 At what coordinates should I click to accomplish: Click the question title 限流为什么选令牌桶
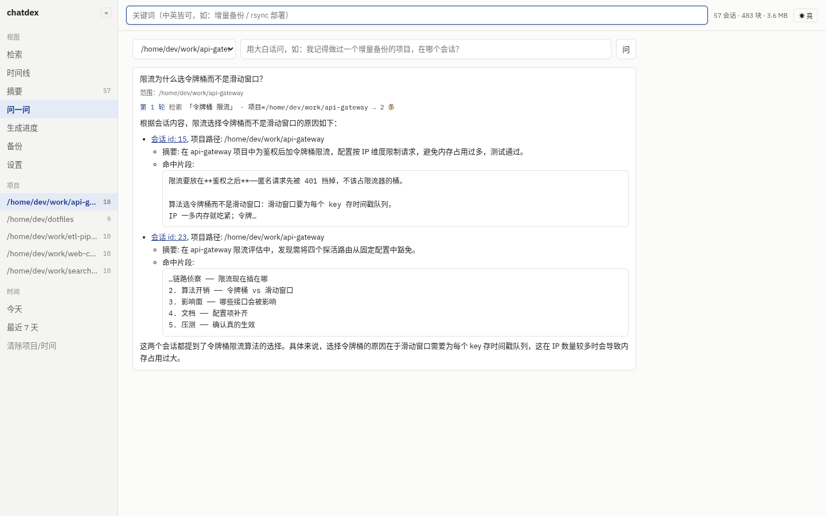coord(201,79)
